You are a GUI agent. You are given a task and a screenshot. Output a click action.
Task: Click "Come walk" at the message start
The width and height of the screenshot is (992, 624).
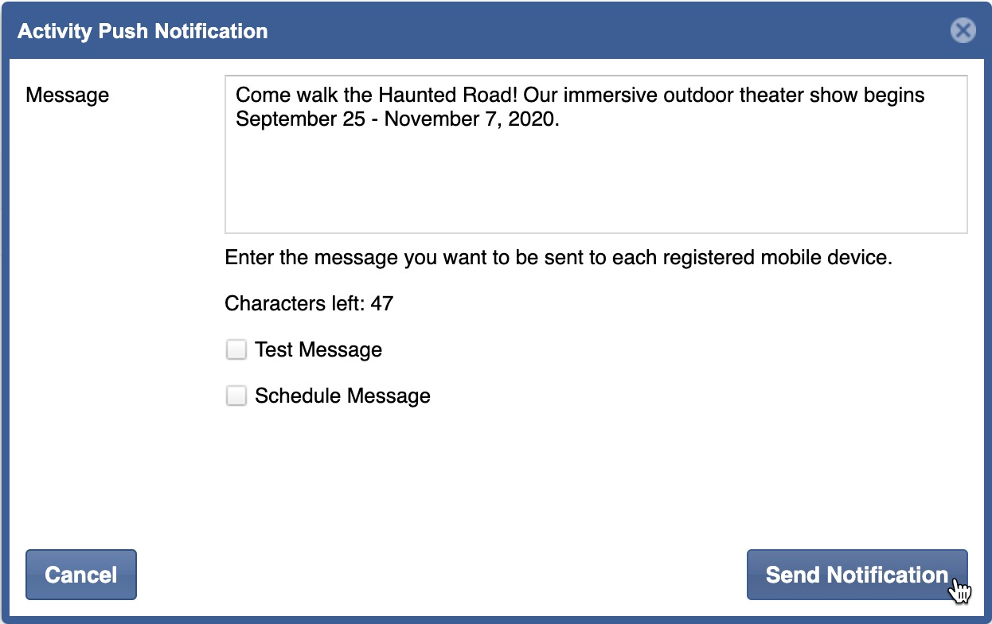[279, 96]
